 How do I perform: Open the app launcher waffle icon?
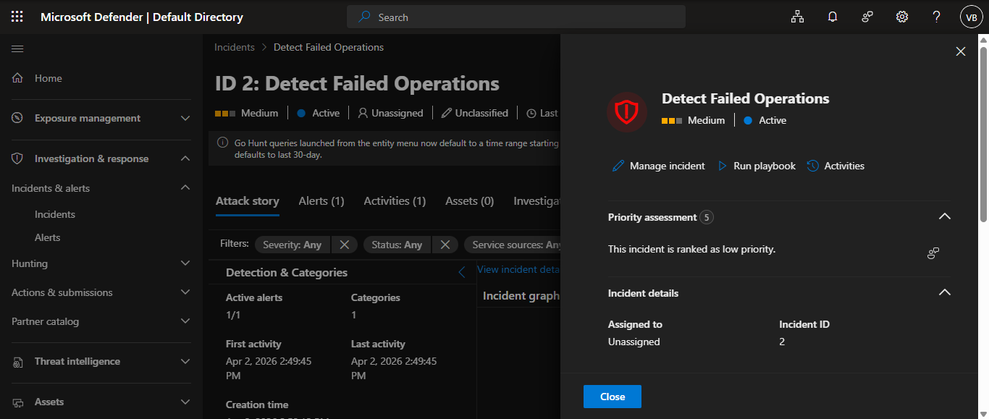[x=17, y=17]
